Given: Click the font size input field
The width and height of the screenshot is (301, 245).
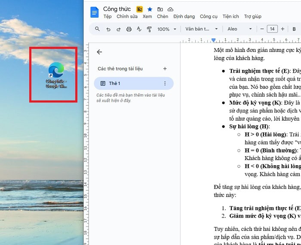Looking at the screenshot, I should click(x=272, y=29).
